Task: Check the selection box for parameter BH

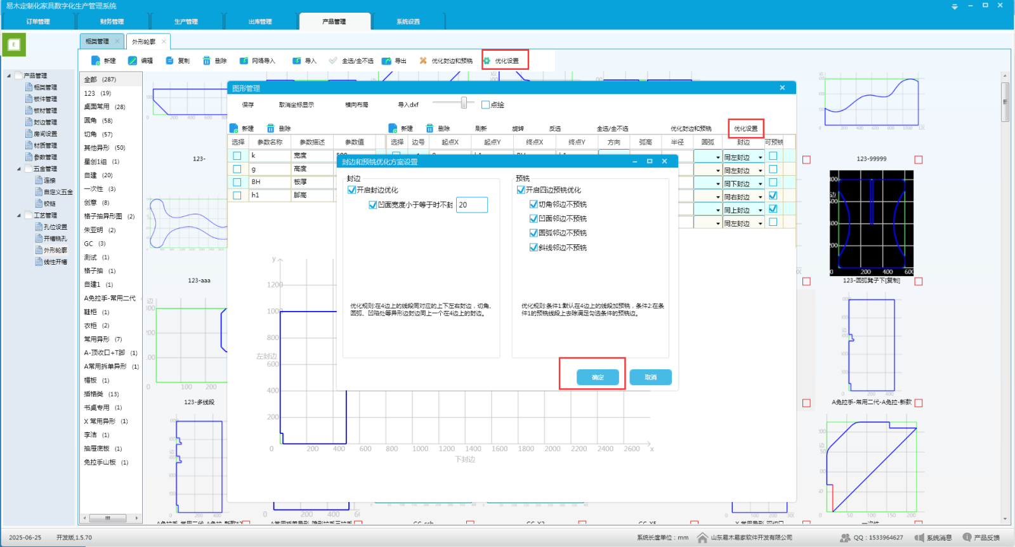Action: click(x=237, y=182)
